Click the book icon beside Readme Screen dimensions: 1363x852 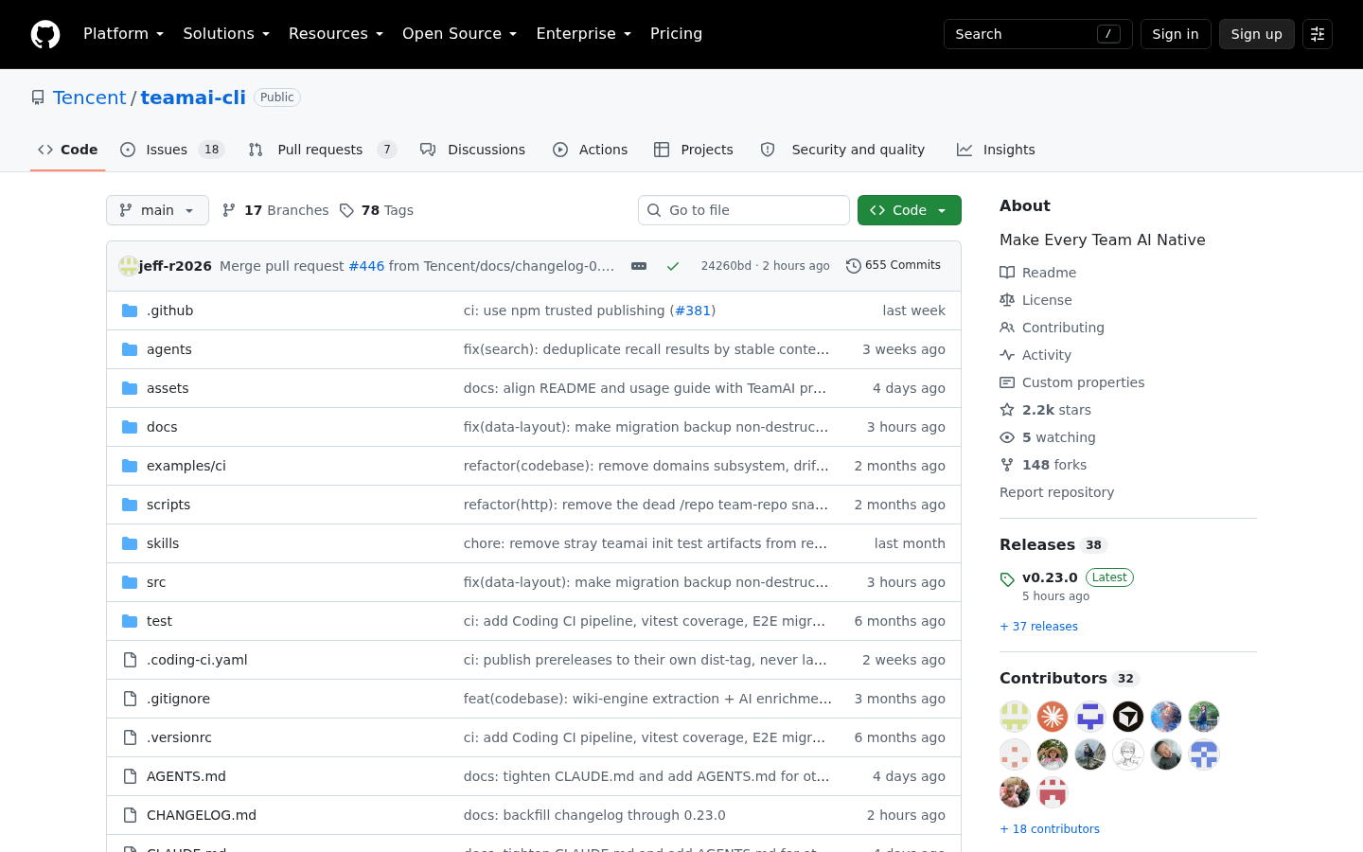tap(1007, 273)
